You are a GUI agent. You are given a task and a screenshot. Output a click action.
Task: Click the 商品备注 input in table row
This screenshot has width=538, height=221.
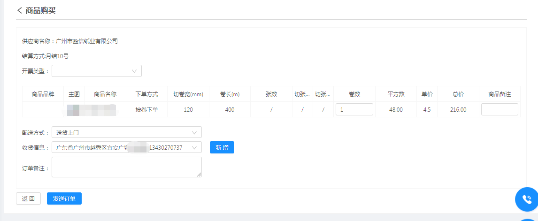point(500,109)
